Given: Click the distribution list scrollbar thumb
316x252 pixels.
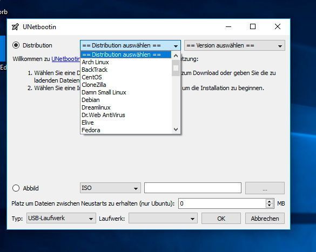Looking at the screenshot, I should [x=176, y=68].
